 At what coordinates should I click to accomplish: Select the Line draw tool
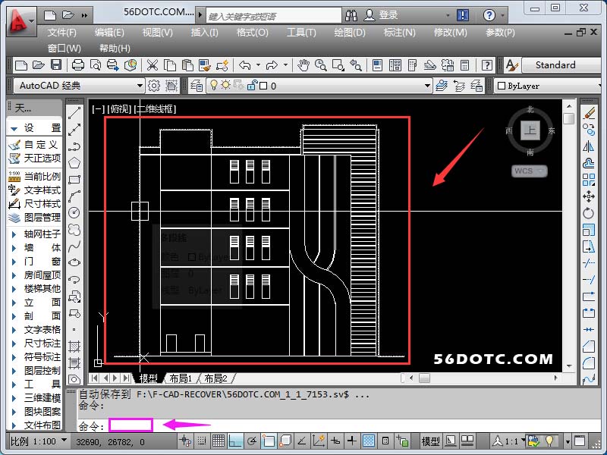click(x=74, y=113)
